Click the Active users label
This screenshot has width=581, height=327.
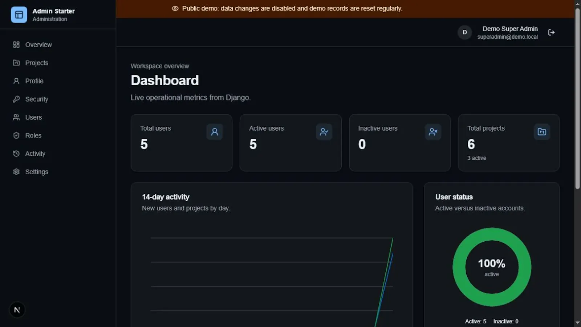pyautogui.click(x=267, y=128)
